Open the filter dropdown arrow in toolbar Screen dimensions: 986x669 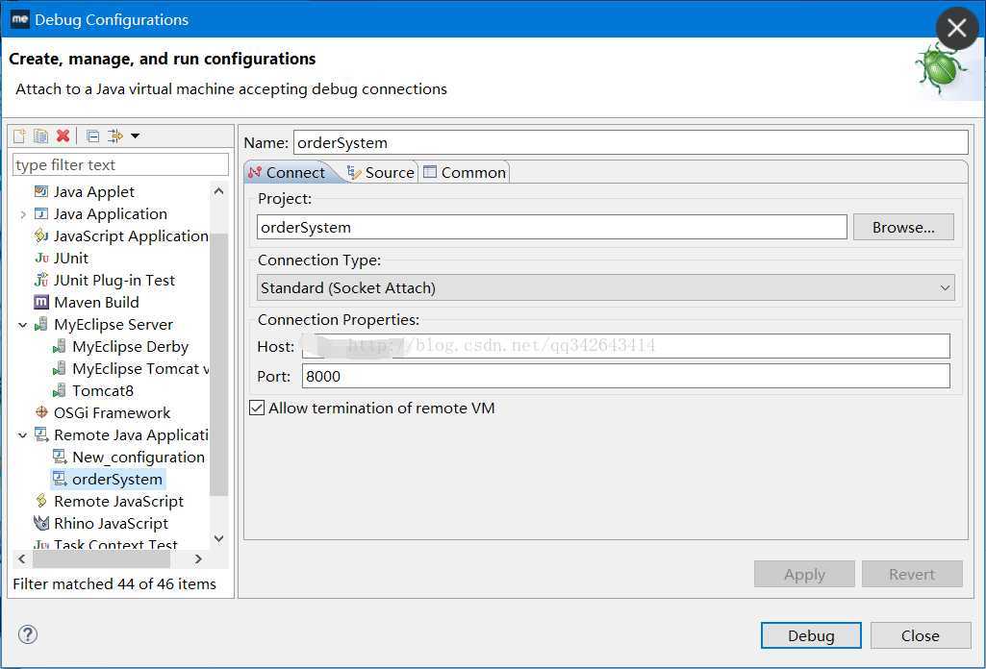click(x=136, y=136)
